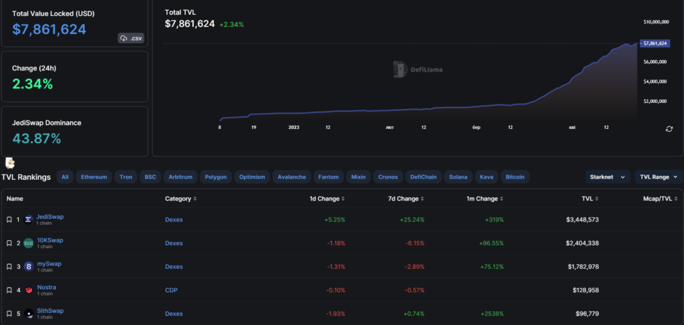The width and height of the screenshot is (684, 325).
Task: Open the CDP category link for Nostra
Action: (171, 290)
